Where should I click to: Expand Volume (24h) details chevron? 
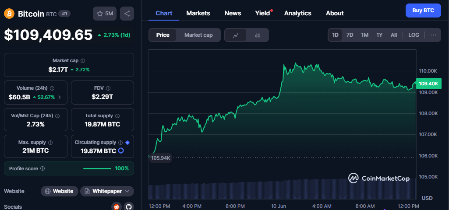click(60, 97)
